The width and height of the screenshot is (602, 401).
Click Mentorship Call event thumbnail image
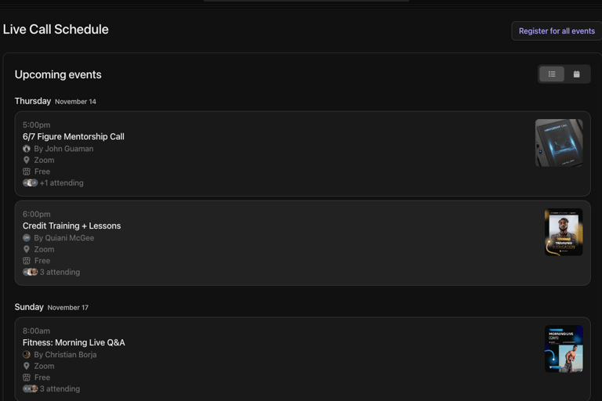pyautogui.click(x=559, y=143)
